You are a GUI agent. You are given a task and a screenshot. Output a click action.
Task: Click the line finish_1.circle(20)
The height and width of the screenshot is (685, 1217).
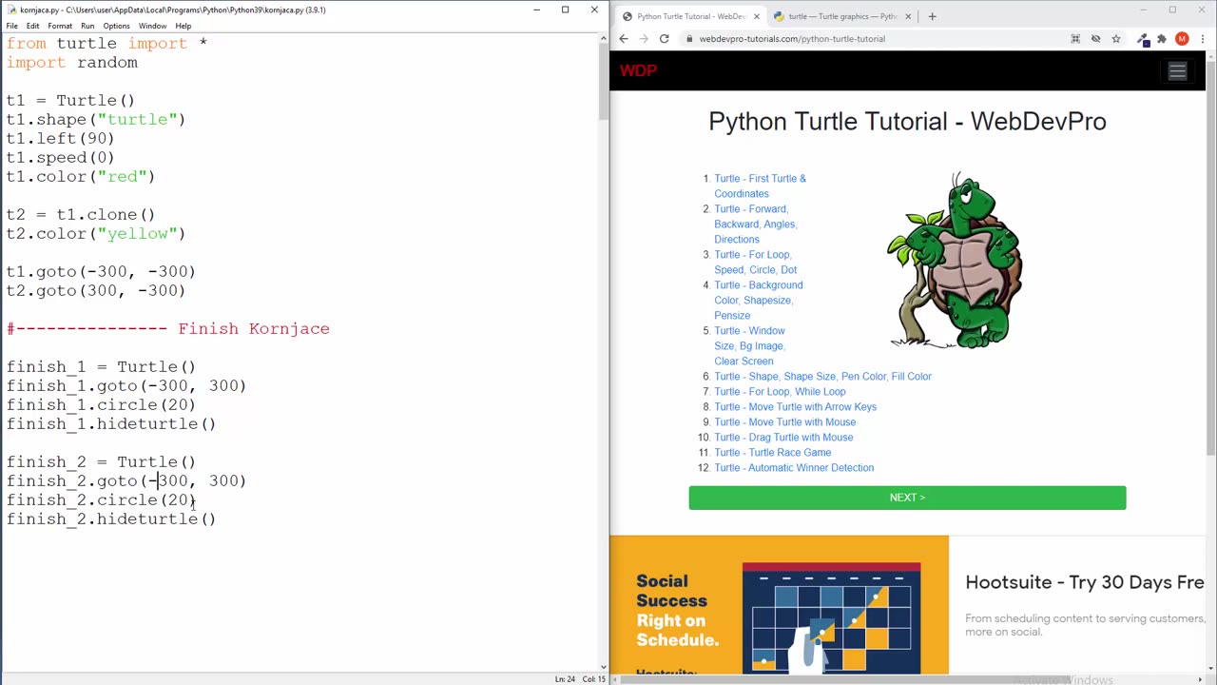(101, 405)
